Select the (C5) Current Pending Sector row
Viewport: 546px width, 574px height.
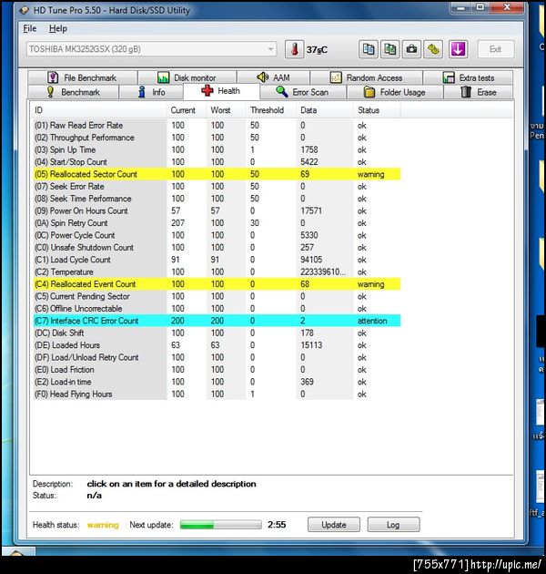click(x=217, y=296)
